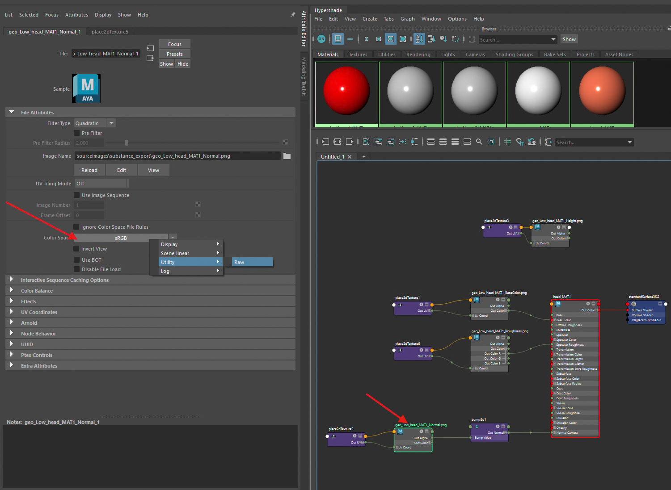Enable Use Image Sequence checkbox
The width and height of the screenshot is (671, 490).
pos(76,195)
